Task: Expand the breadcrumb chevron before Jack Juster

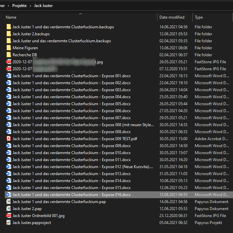Action: point(30,6)
